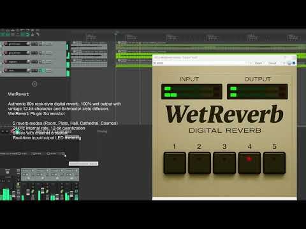This screenshot has height=229, width=306.
Task: Click the third track's volume knob
Action: (28, 62)
